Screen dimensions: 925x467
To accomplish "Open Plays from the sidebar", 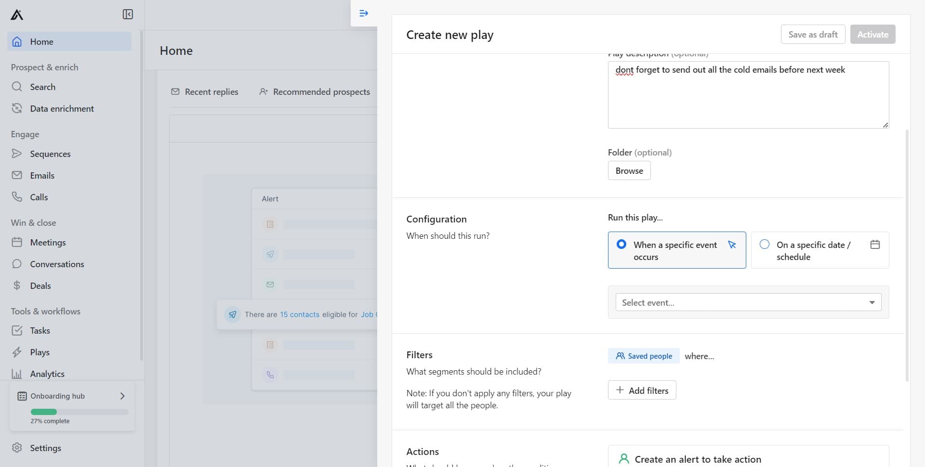I will [40, 352].
